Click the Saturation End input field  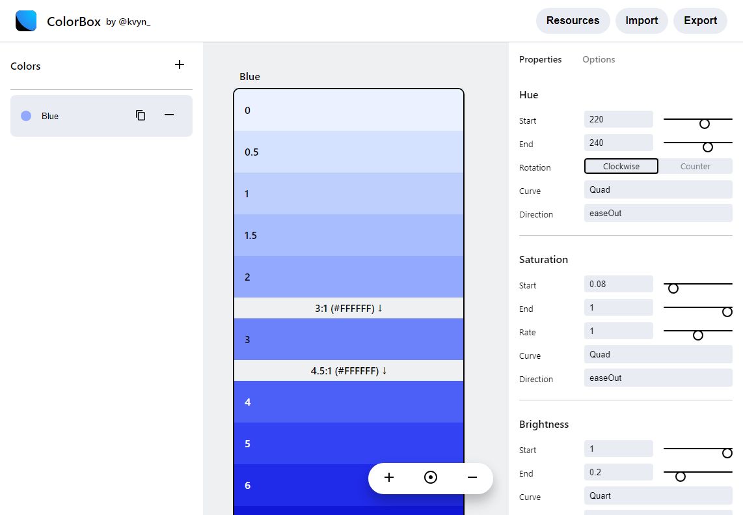[x=618, y=307]
